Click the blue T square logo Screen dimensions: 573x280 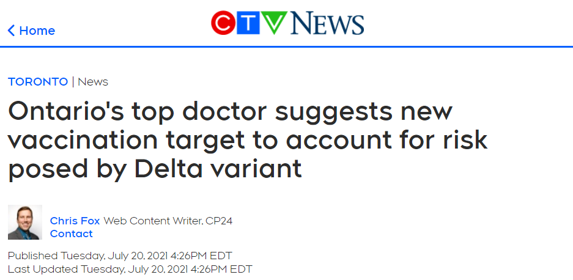click(248, 23)
